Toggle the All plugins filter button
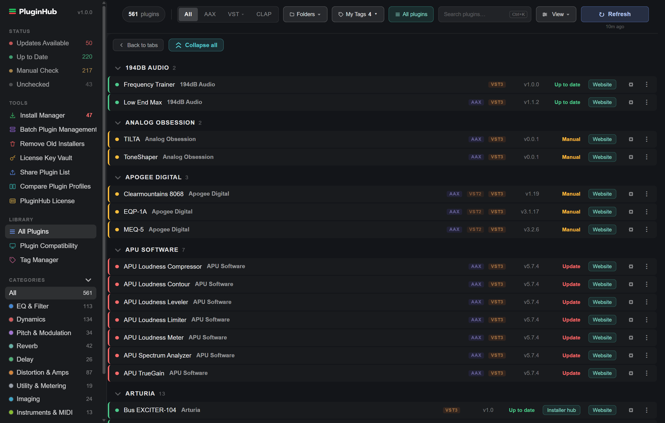The width and height of the screenshot is (665, 423). (411, 14)
